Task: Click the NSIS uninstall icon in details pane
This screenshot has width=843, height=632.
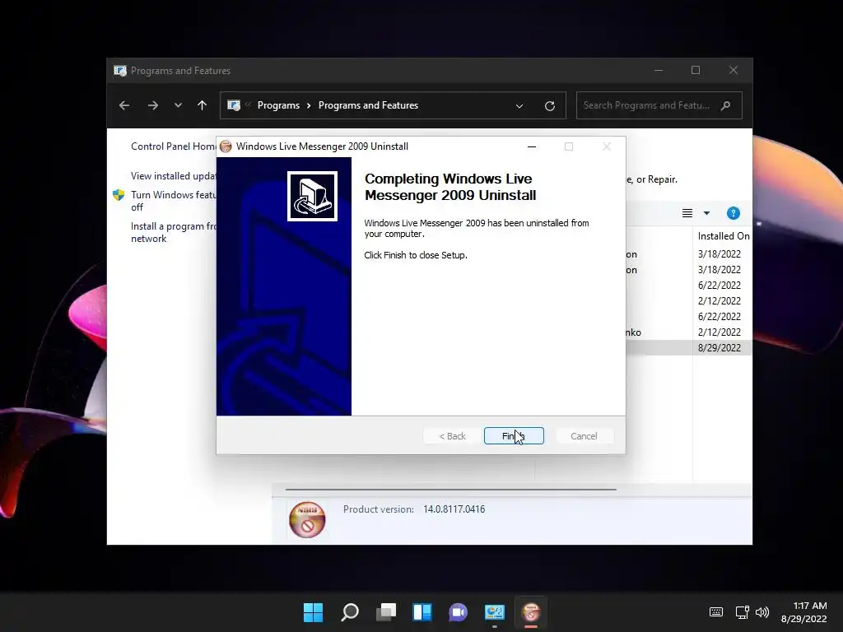Action: click(307, 520)
